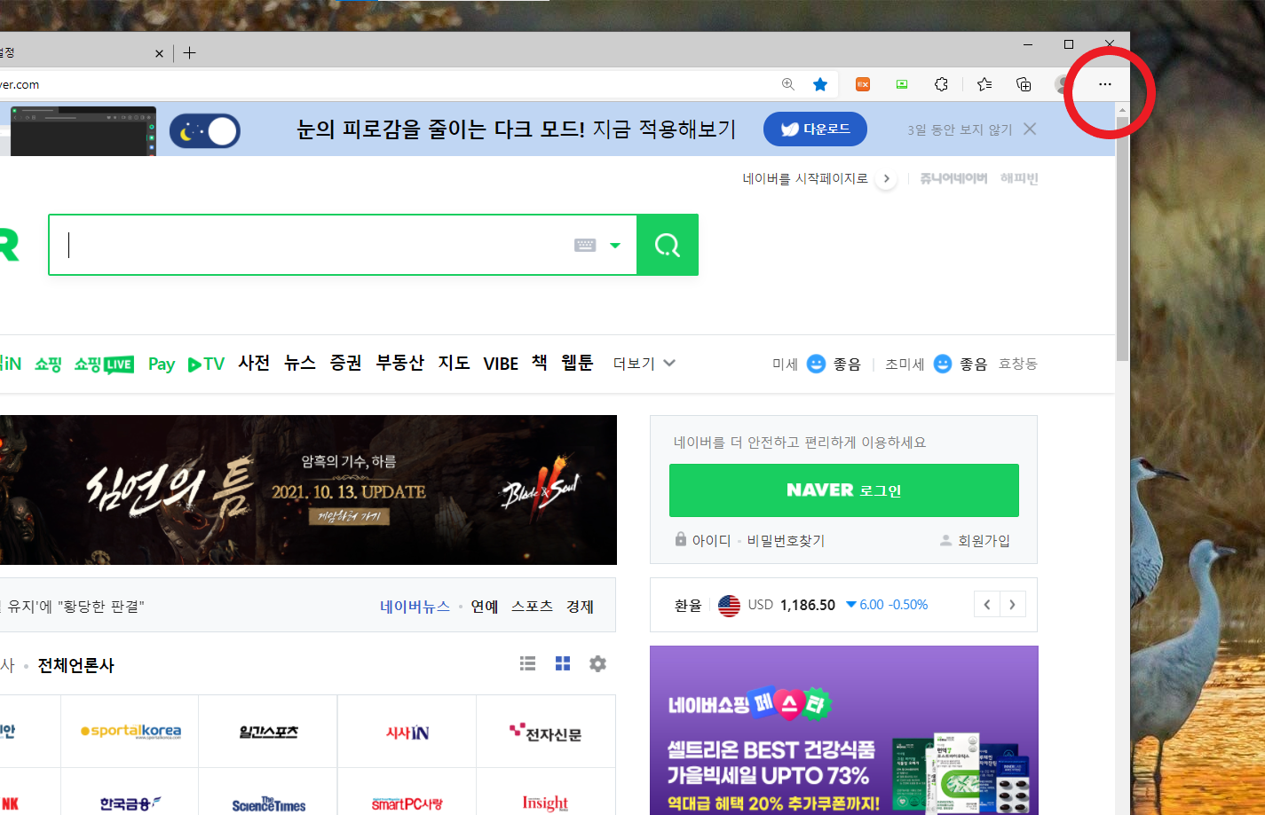The height and width of the screenshot is (815, 1265).
Task: Open the 경제 news tab
Action: tap(580, 607)
